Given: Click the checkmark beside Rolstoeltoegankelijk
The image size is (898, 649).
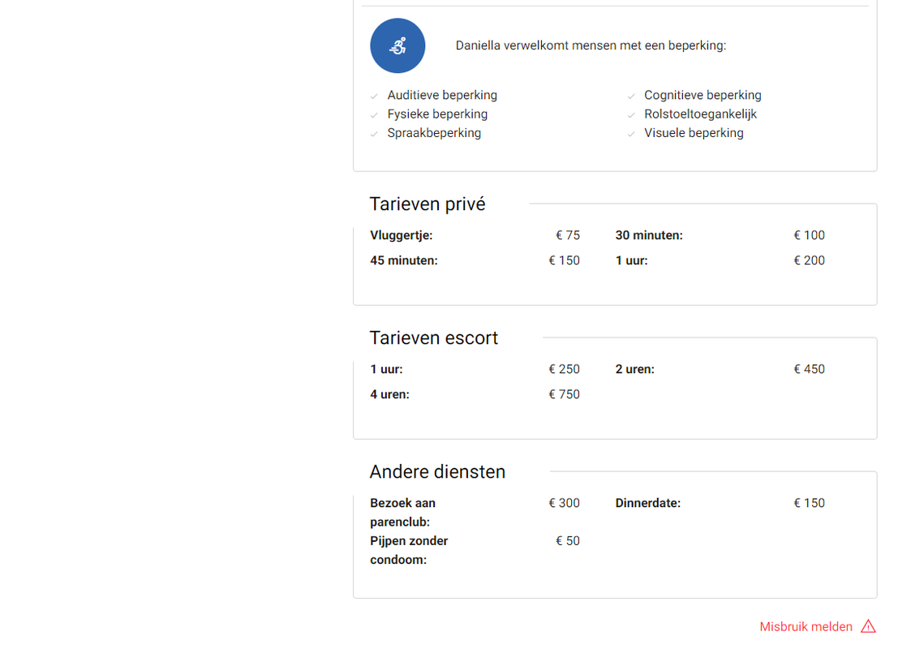Looking at the screenshot, I should [631, 115].
